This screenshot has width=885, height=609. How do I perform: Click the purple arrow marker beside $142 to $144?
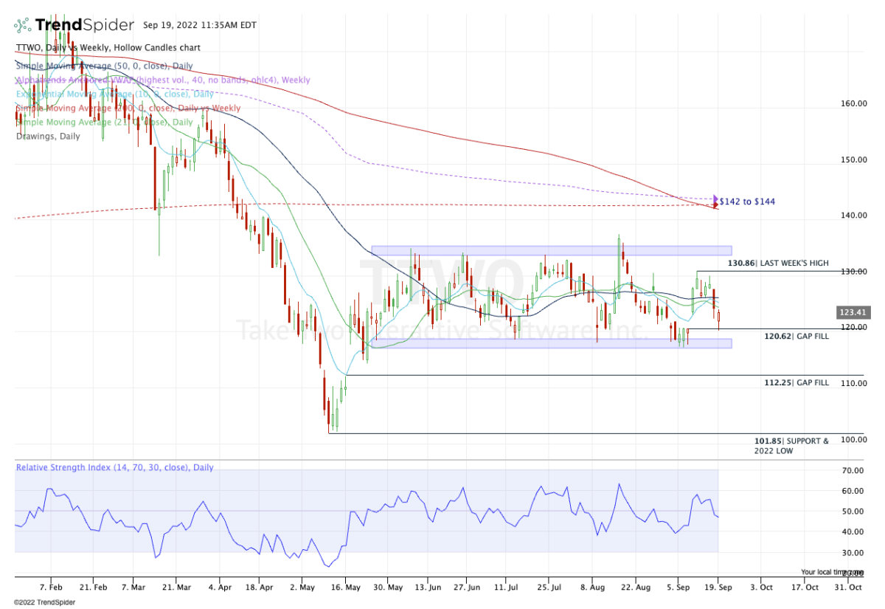pos(715,199)
